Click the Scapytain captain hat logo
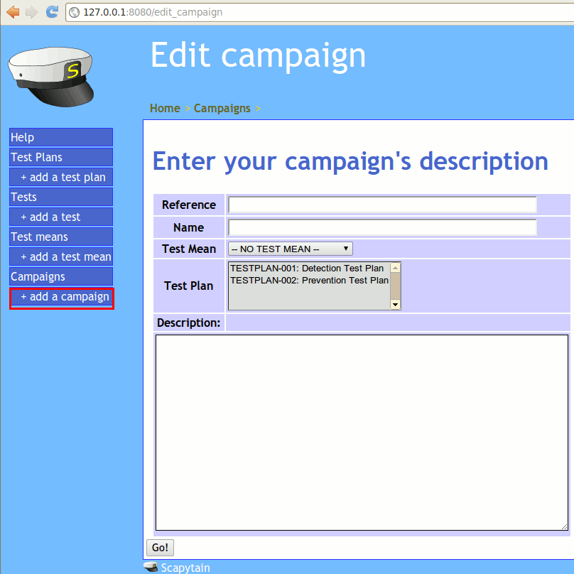The image size is (574, 574). coord(55,75)
